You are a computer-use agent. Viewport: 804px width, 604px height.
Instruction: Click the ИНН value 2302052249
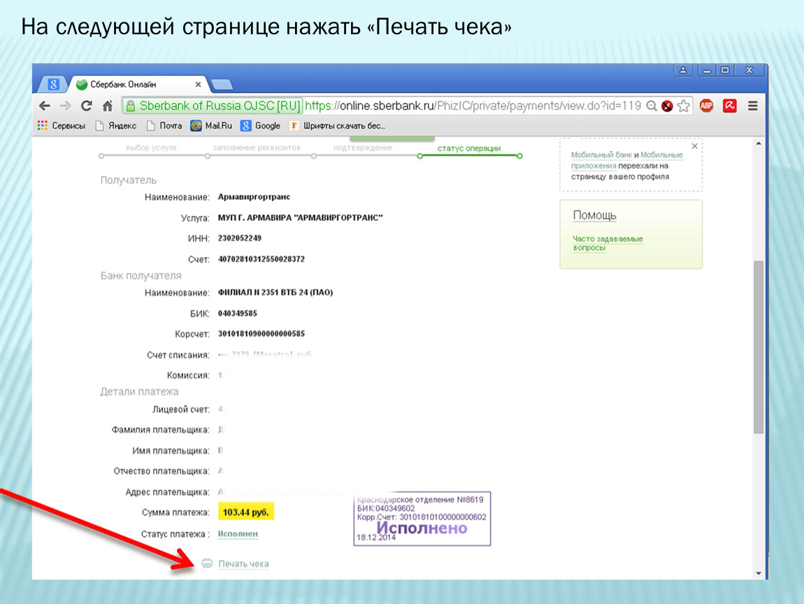(x=240, y=238)
